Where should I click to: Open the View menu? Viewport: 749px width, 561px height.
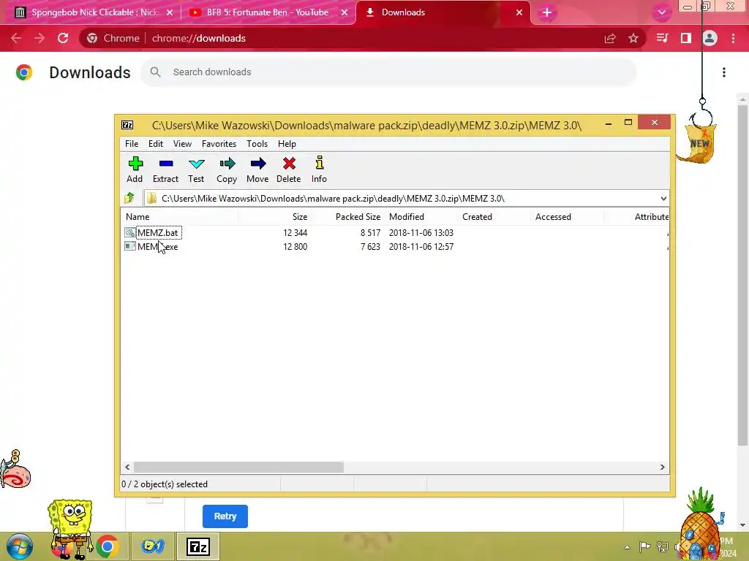pos(182,144)
